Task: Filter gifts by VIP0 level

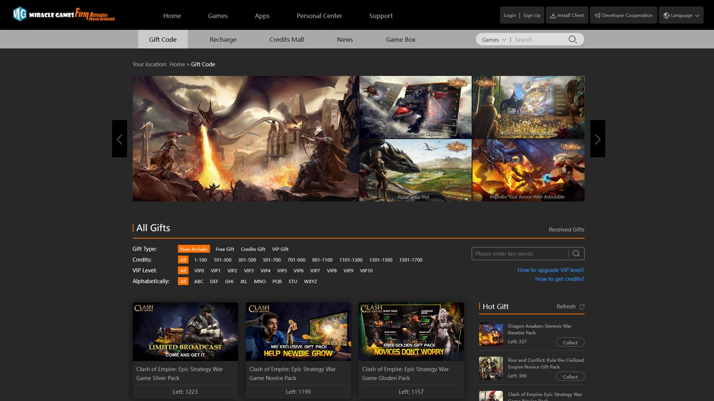Action: [199, 270]
